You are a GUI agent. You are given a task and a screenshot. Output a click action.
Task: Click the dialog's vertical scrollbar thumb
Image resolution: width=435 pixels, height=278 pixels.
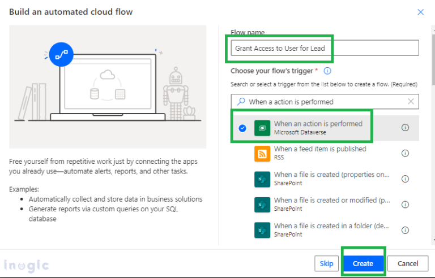pos(433,59)
